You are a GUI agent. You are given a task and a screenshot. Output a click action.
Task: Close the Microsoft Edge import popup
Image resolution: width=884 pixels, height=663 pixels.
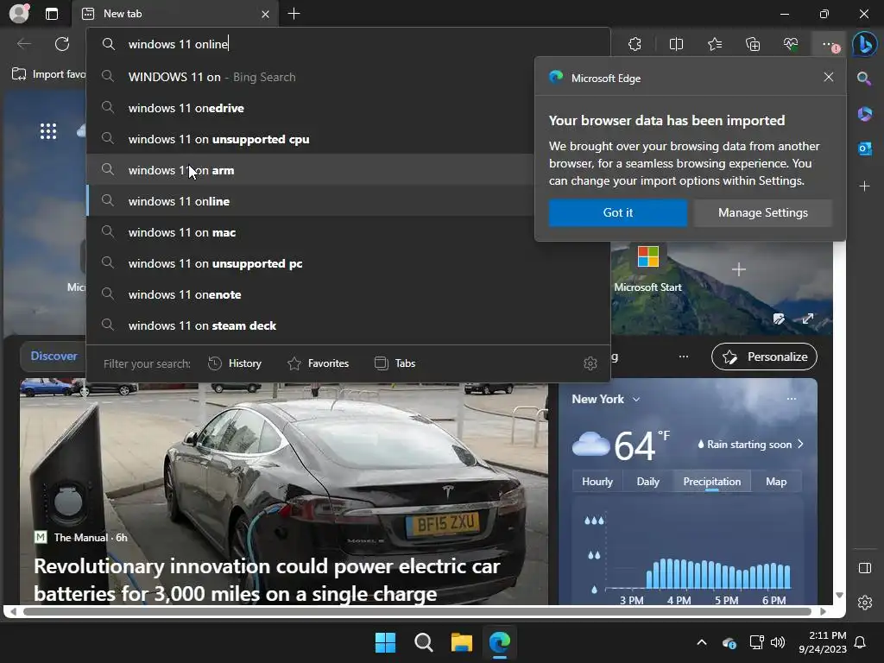pyautogui.click(x=828, y=77)
